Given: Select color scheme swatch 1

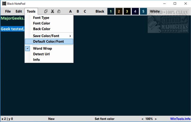Looking at the screenshot, I should point(111,11).
